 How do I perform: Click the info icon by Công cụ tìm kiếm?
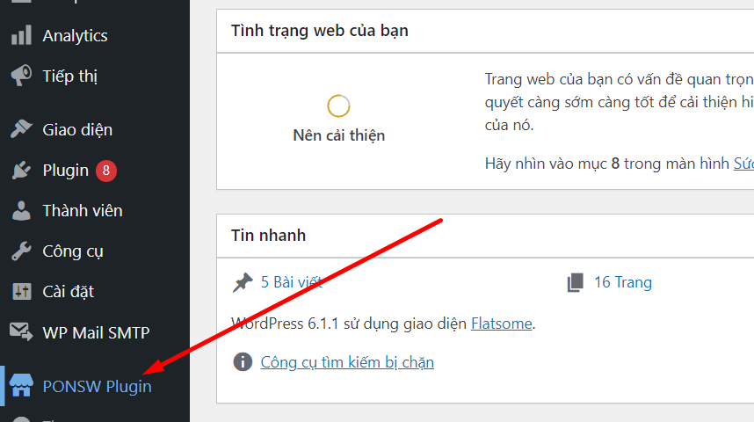243,361
